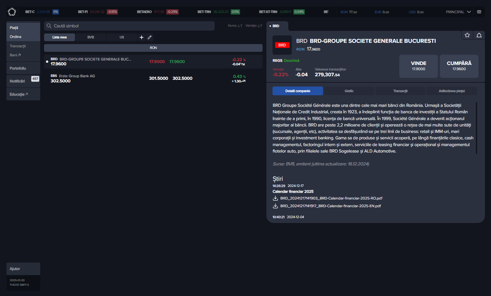Switch to the BVB list tab

point(91,37)
